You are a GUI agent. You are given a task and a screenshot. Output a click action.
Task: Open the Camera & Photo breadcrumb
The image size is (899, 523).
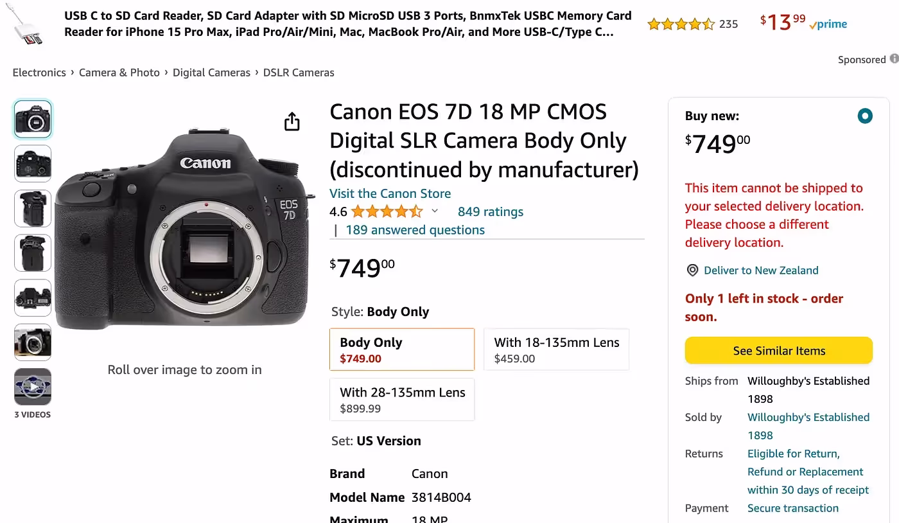click(x=119, y=73)
